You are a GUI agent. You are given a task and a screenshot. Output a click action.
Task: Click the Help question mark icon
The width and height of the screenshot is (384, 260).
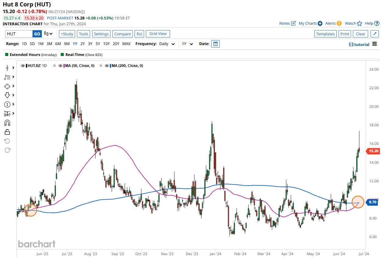377,23
